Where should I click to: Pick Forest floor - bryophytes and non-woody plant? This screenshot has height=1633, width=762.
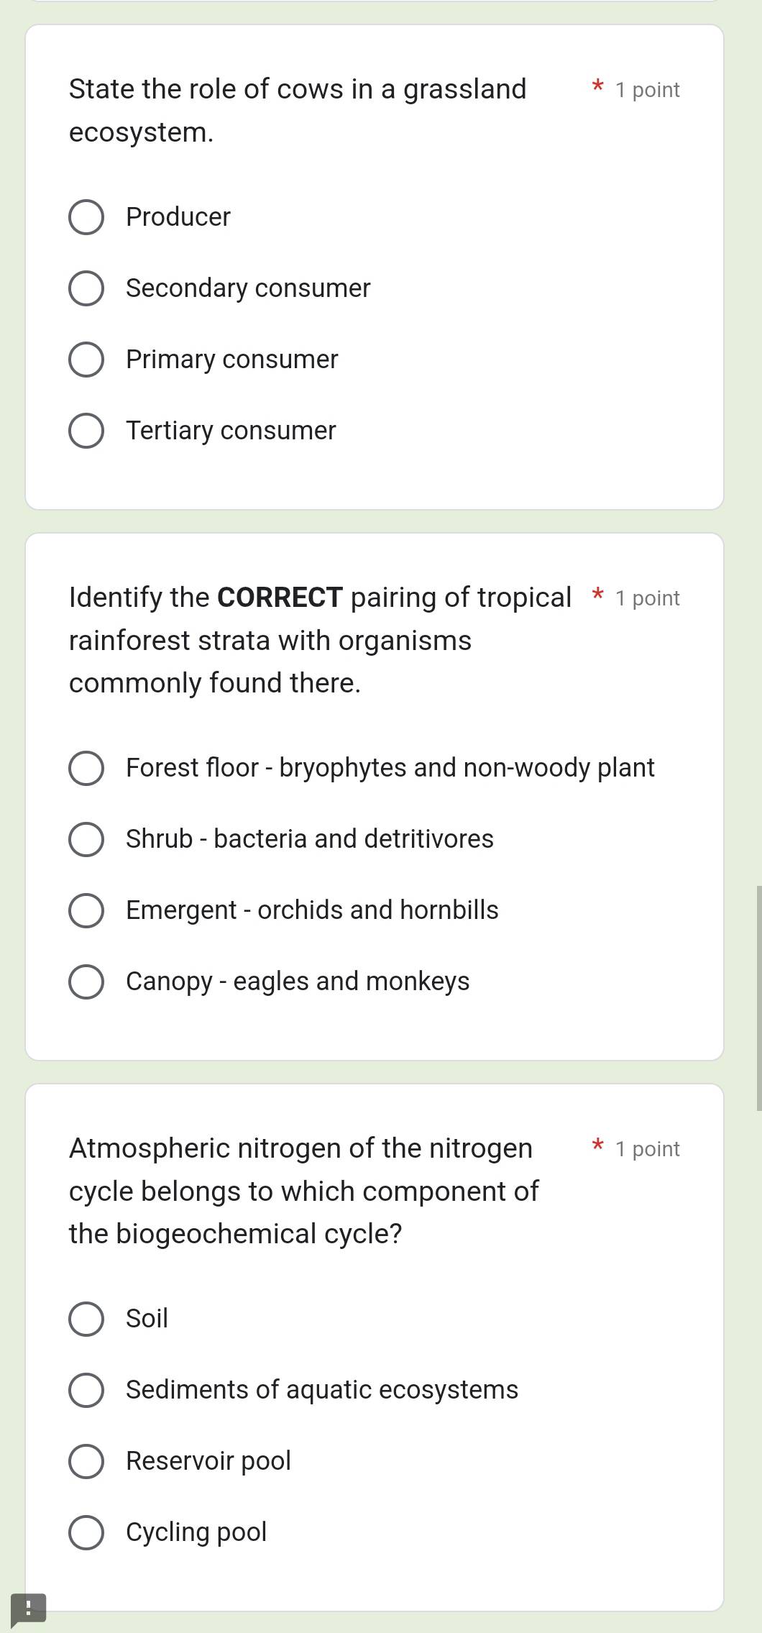click(86, 767)
